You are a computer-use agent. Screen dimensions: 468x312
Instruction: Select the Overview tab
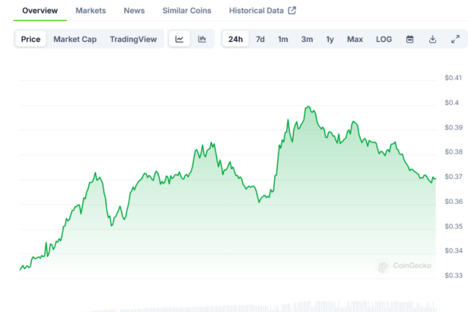click(x=40, y=11)
